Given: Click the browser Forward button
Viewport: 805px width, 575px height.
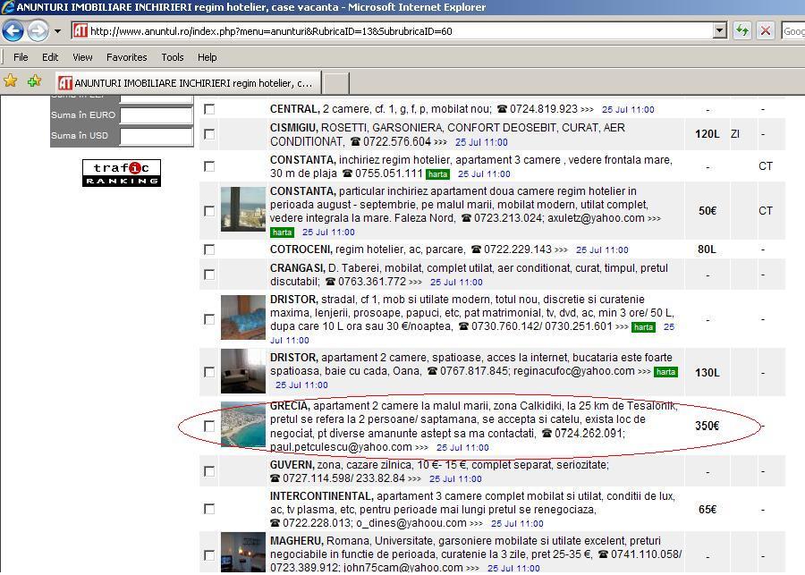Looking at the screenshot, I should (x=38, y=31).
